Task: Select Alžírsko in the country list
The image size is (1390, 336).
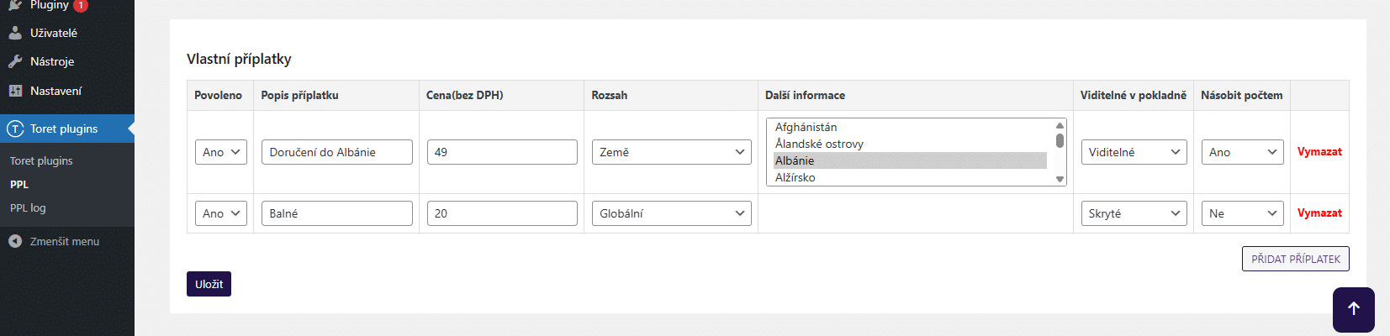Action: pos(795,177)
